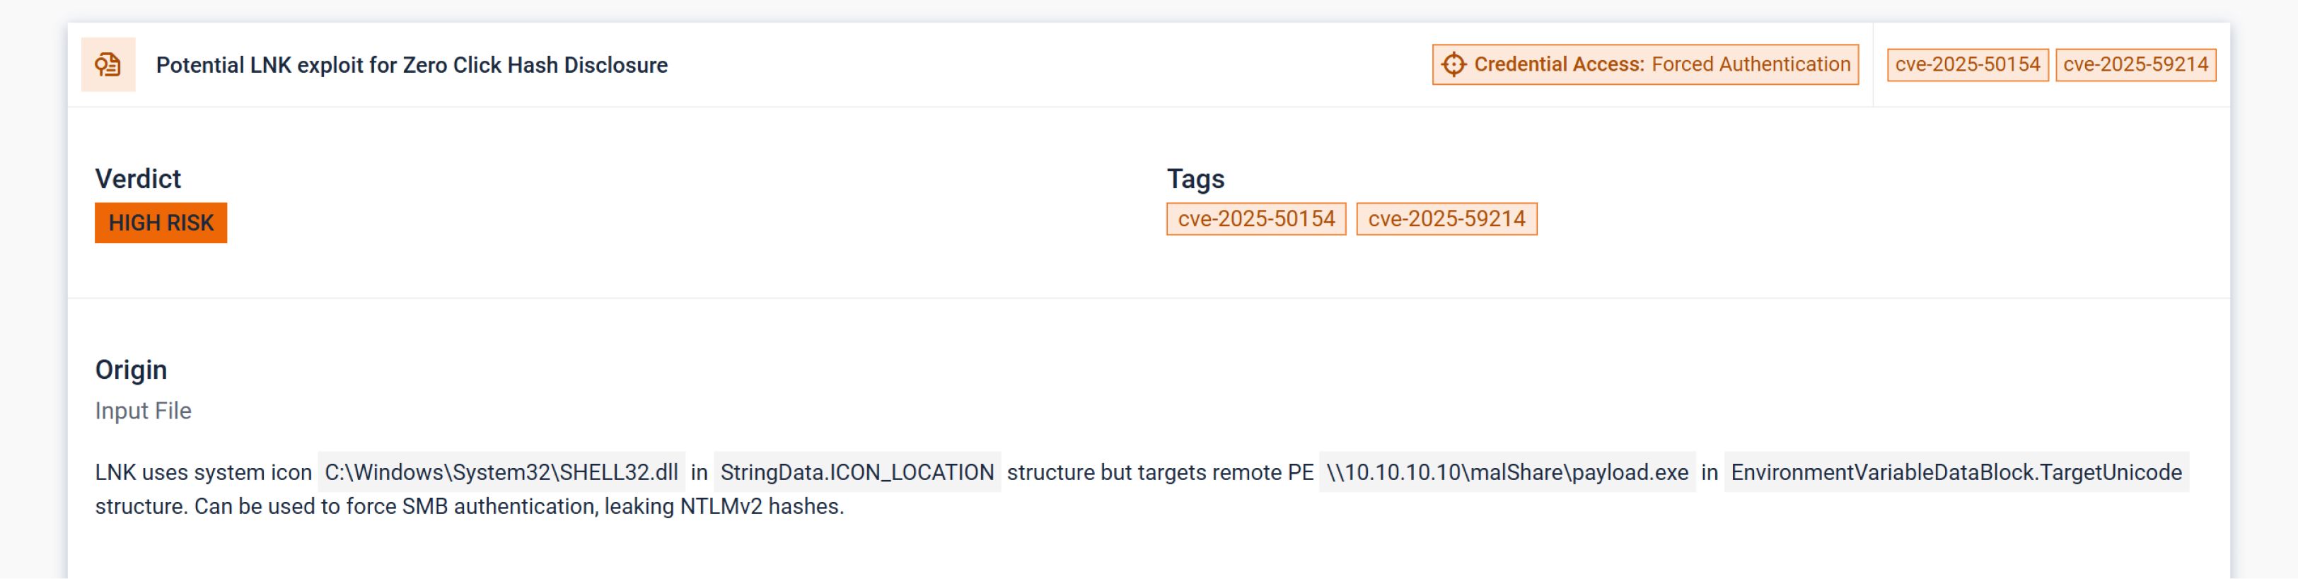This screenshot has width=2298, height=579.
Task: Open the Forced Authentication technique badge
Action: click(x=1751, y=64)
